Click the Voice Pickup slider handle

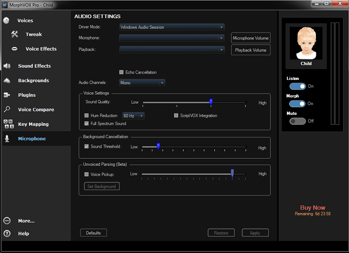coord(233,173)
